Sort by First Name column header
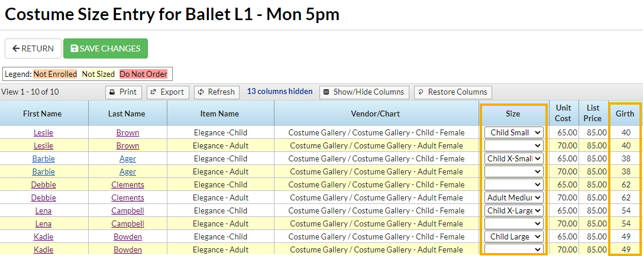 (43, 114)
